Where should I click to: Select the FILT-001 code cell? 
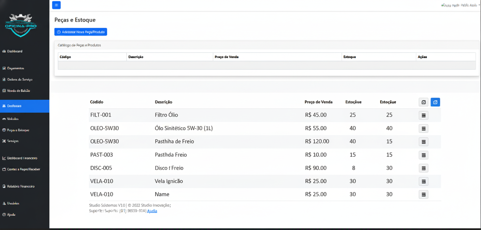tap(101, 115)
